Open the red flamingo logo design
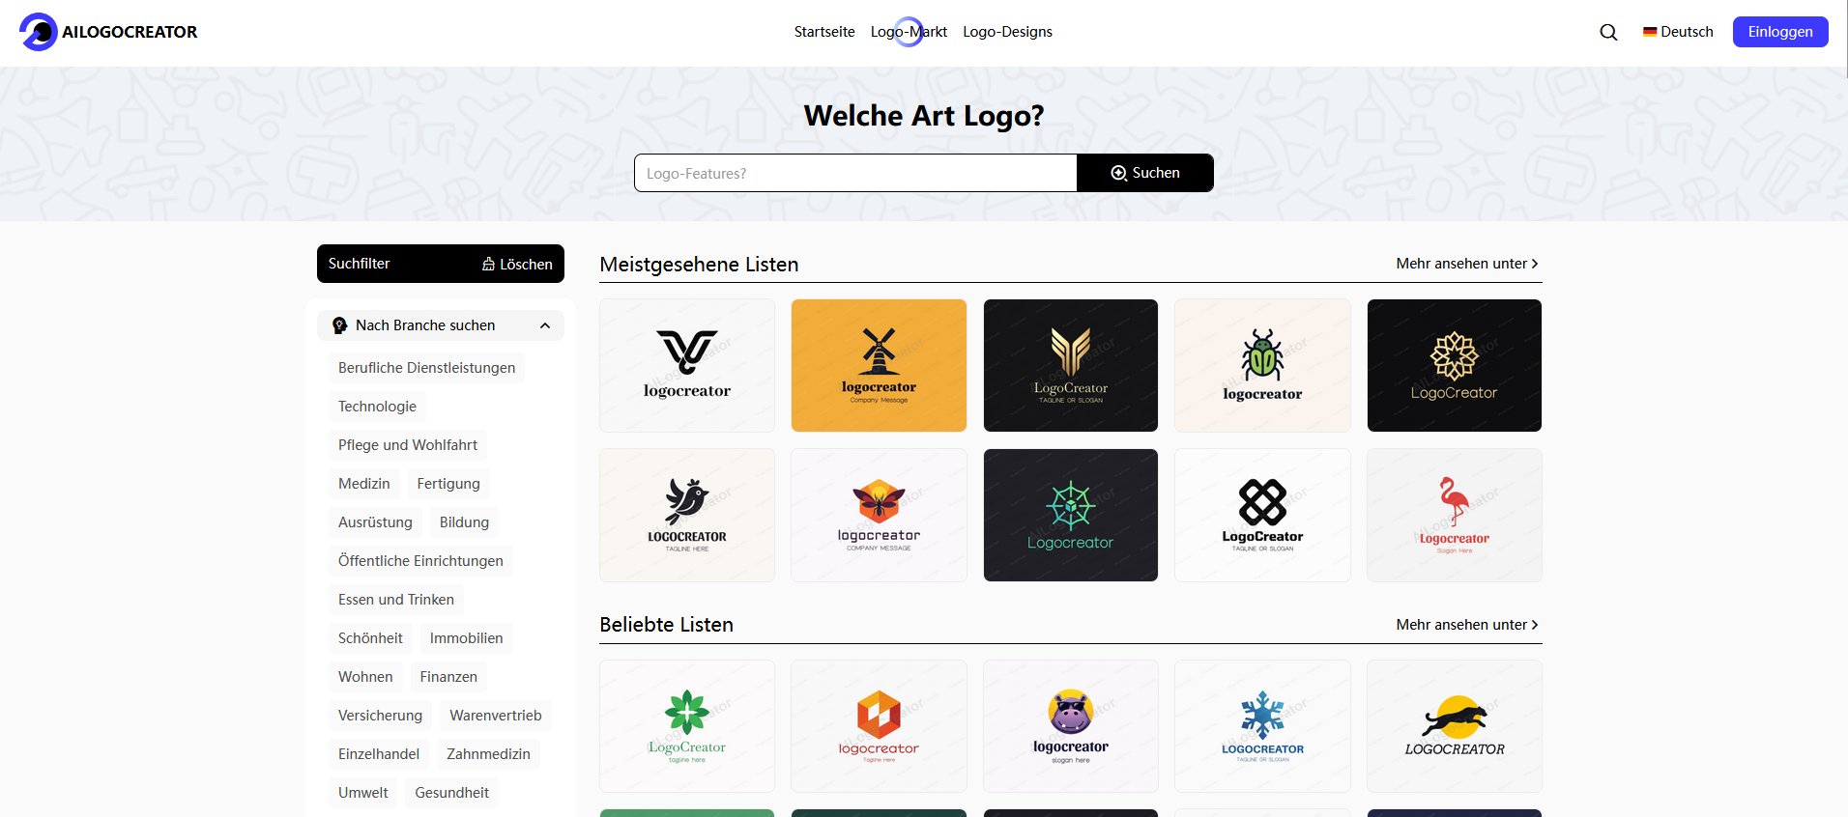Viewport: 1848px width, 817px height. (1454, 515)
